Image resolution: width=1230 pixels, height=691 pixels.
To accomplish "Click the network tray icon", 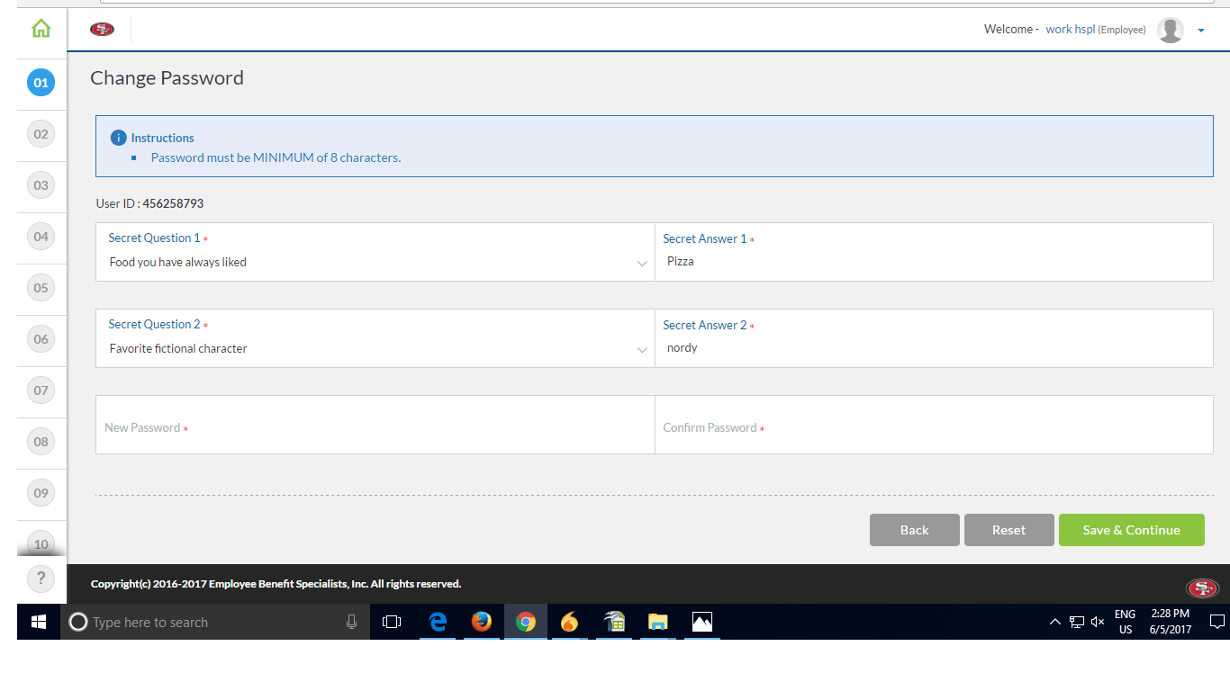I will pyautogui.click(x=1076, y=622).
